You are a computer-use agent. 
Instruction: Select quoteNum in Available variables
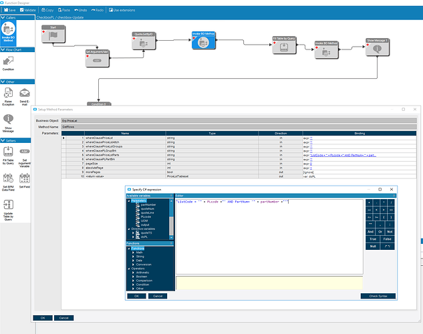(148, 208)
